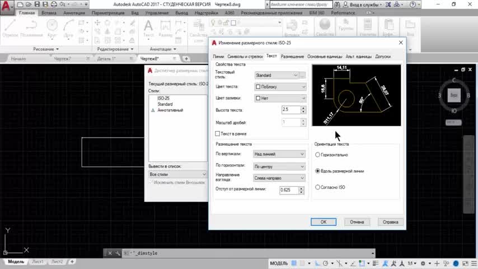Click the Plot printer icon in quick access toolbar
This screenshot has height=269, width=478.
click(54, 4)
